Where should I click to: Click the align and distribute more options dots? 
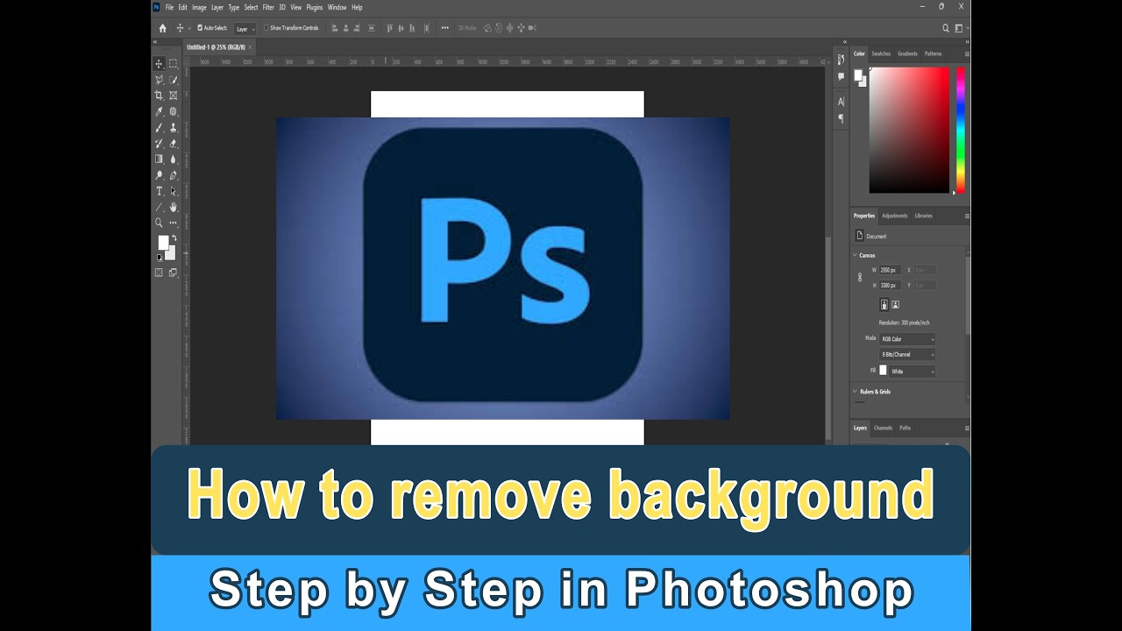click(x=444, y=28)
